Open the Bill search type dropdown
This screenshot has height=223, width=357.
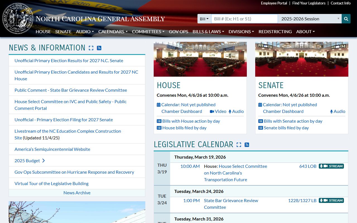pos(204,19)
